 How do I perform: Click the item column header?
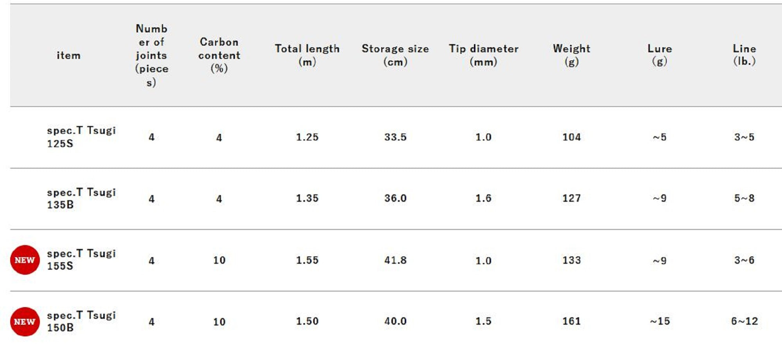coord(68,55)
